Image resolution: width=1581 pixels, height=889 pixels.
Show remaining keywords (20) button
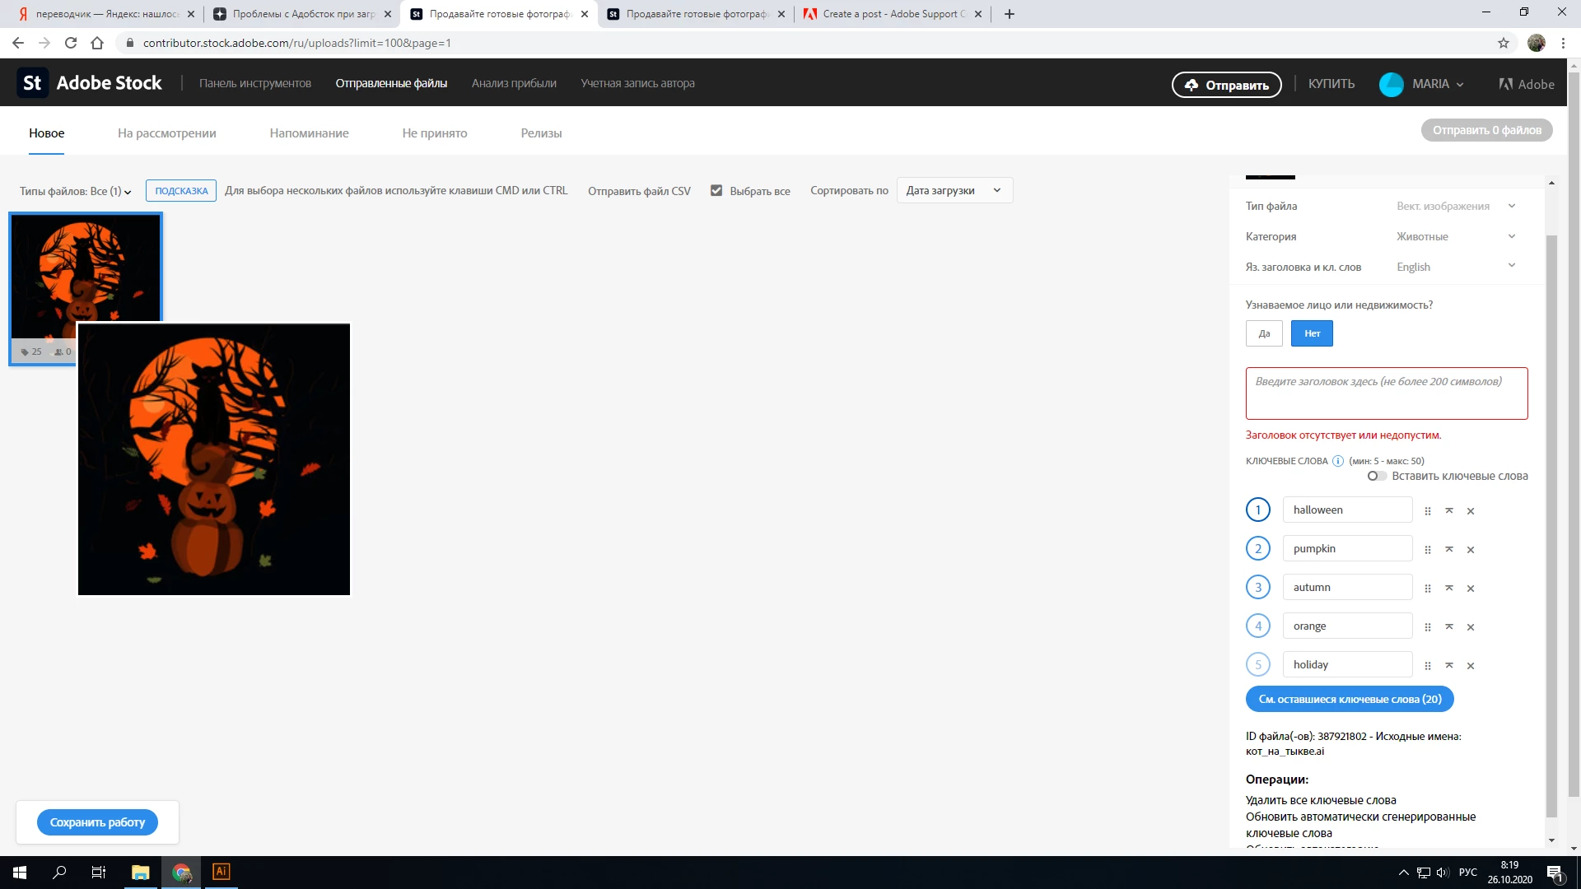click(1350, 699)
